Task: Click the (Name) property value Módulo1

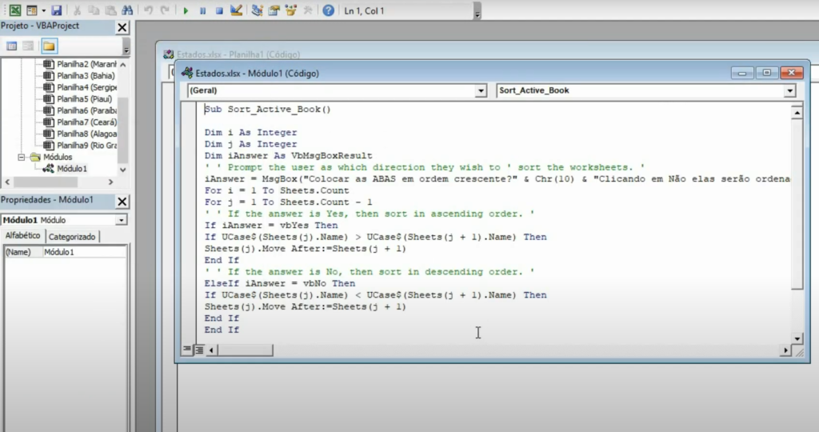Action: [84, 252]
